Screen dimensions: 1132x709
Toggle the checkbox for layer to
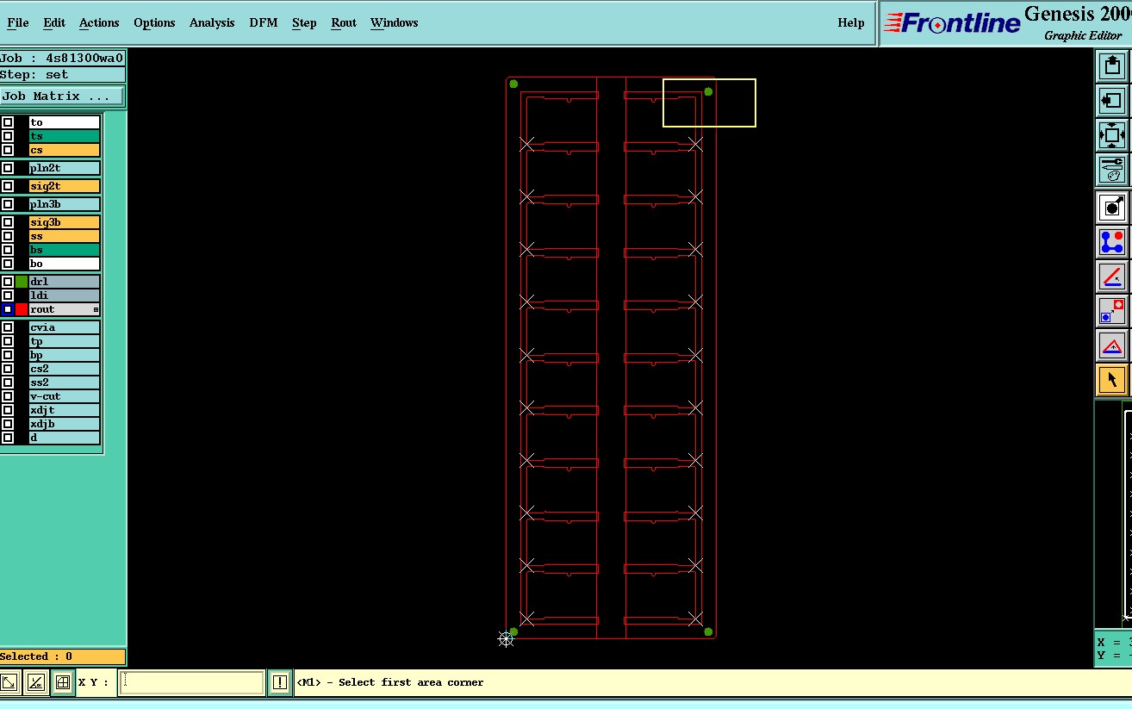[8, 122]
